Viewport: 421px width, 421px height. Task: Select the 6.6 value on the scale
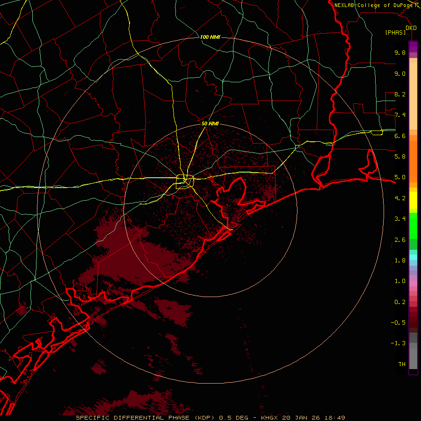(400, 136)
